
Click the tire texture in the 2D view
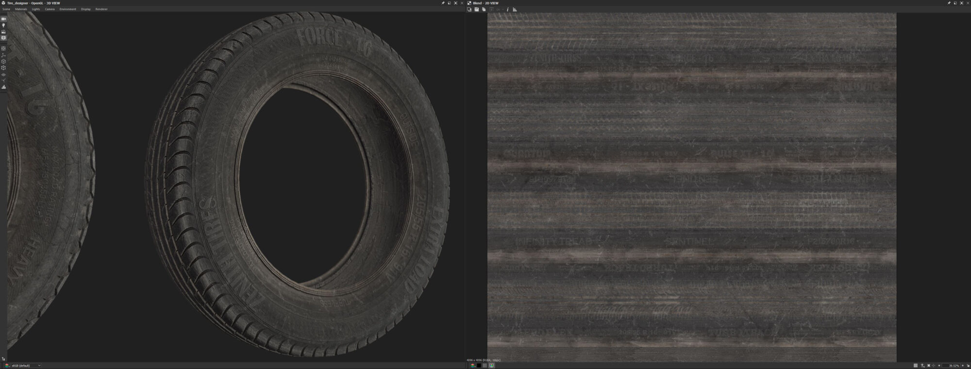click(692, 187)
